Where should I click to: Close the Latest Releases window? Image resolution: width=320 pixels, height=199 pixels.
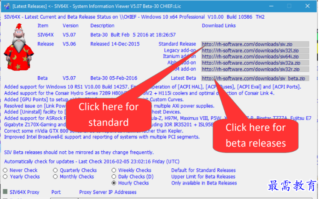[308, 6]
